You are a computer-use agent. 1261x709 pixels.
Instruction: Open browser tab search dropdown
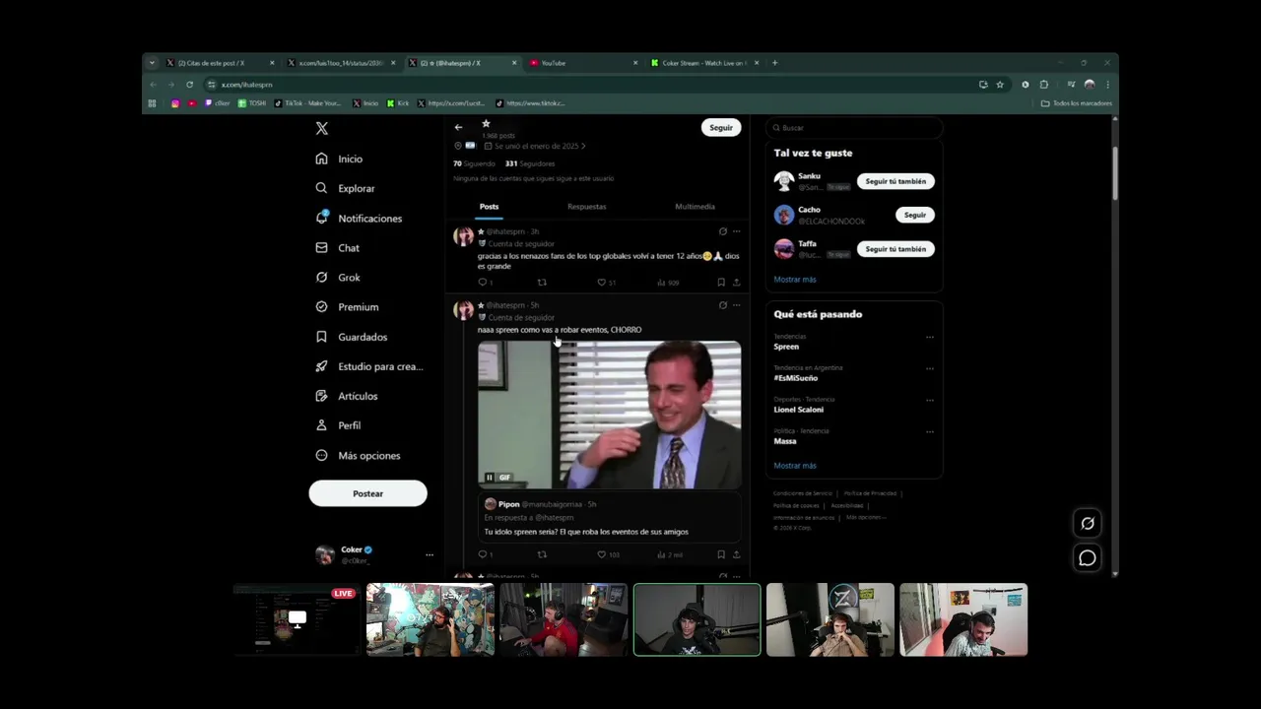pyautogui.click(x=152, y=63)
